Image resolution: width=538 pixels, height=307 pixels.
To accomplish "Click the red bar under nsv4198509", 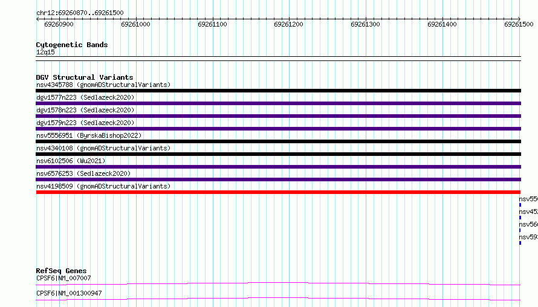I will pos(278,192).
